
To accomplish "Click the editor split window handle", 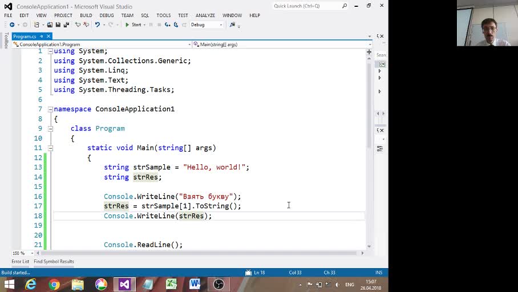I will tap(369, 52).
